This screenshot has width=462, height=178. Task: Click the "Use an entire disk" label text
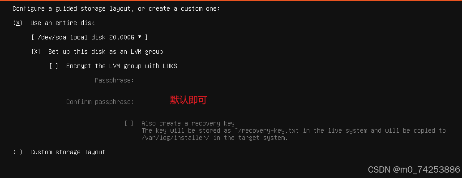click(x=63, y=23)
